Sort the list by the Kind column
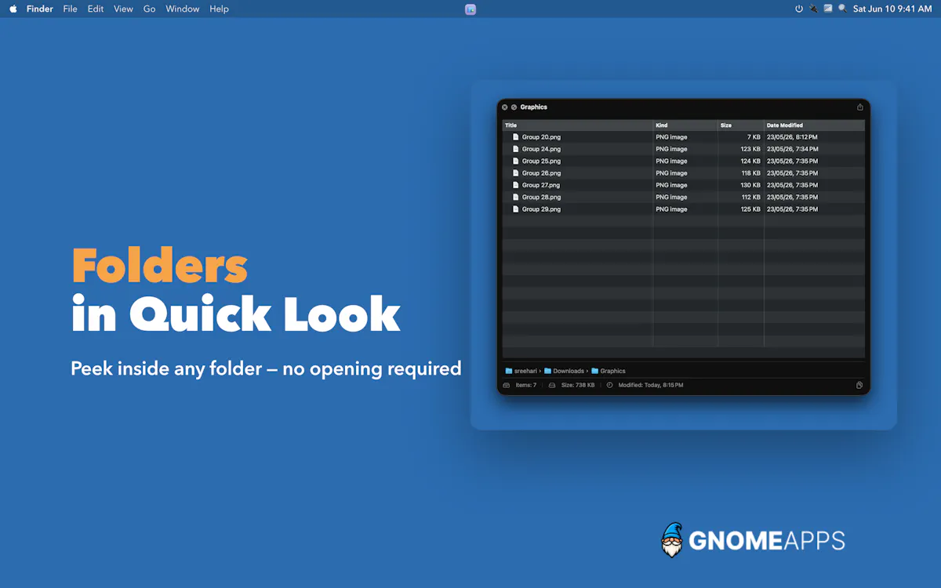The width and height of the screenshot is (941, 588). (x=686, y=125)
